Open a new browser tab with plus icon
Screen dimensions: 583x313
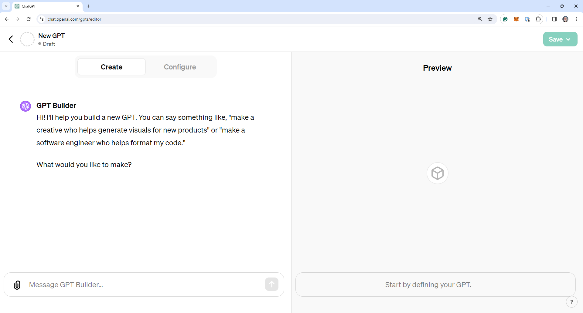point(89,6)
